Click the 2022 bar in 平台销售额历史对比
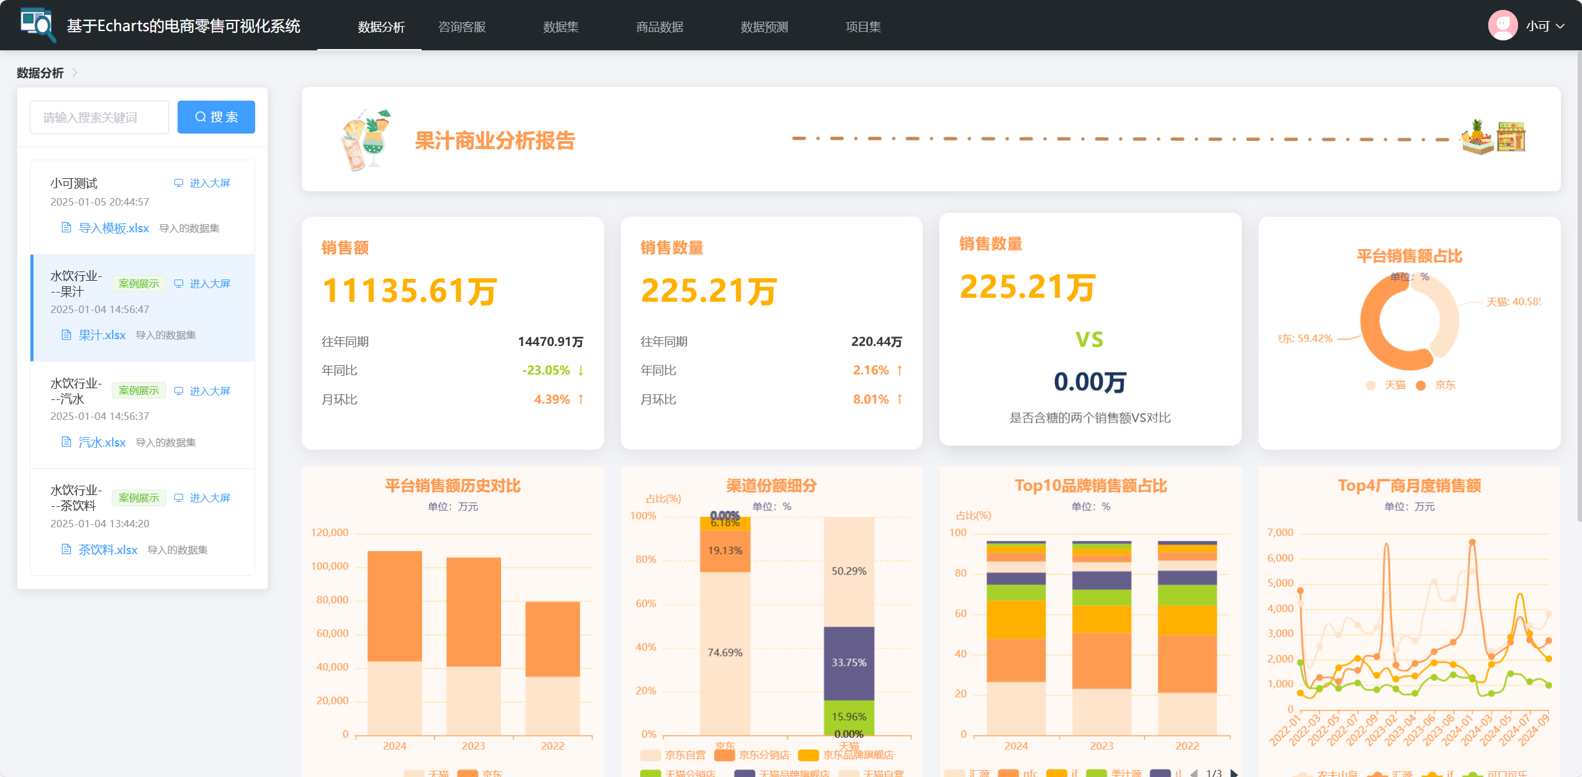Screen dimensions: 1582x777 pos(553,668)
